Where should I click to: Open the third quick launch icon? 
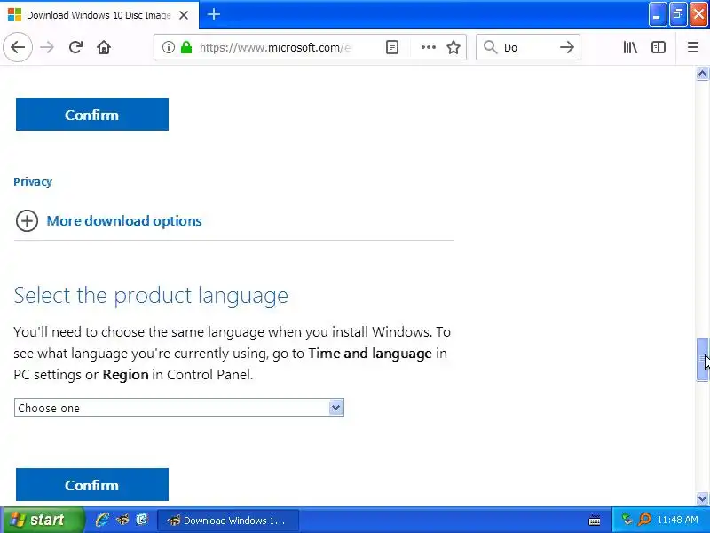[x=142, y=520]
